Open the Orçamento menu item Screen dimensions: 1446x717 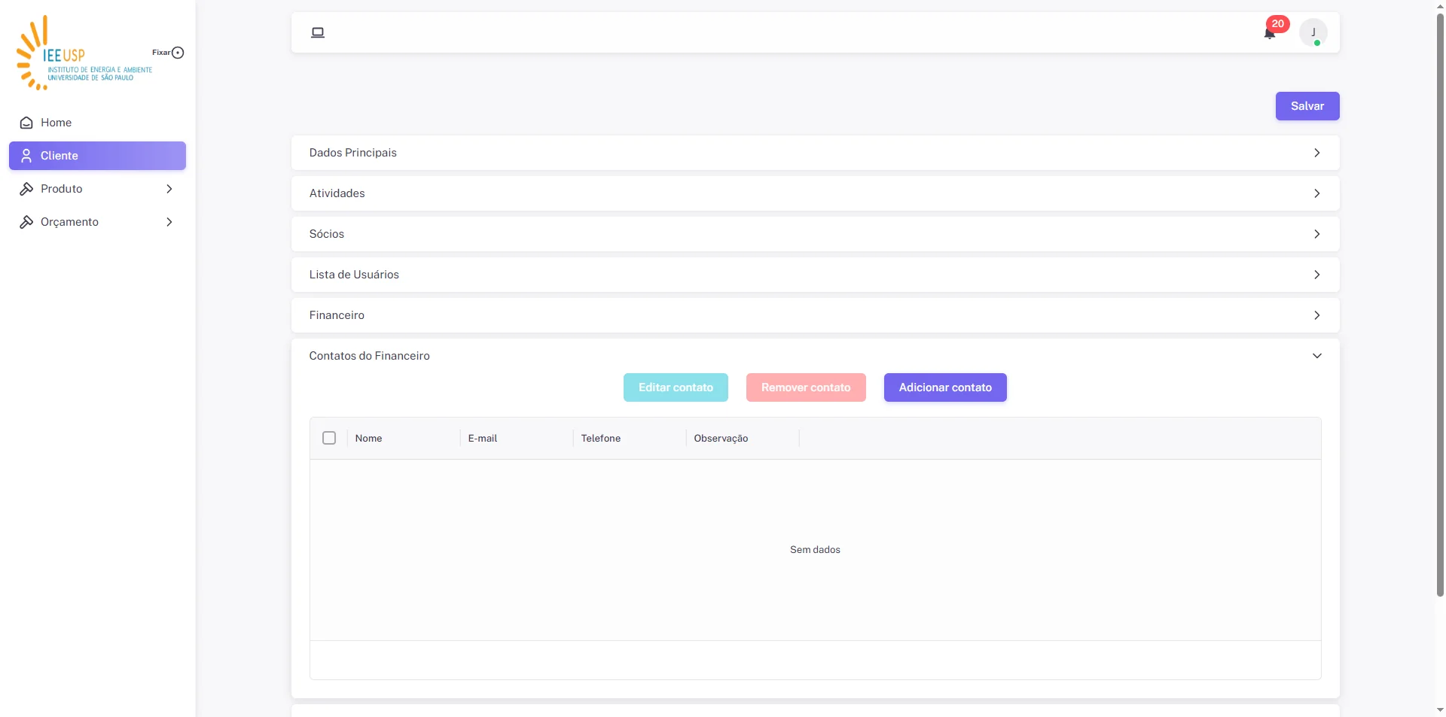(97, 222)
